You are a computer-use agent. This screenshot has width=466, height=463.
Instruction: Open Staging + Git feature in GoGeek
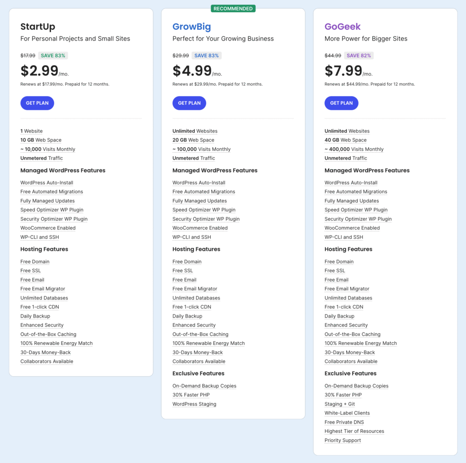tap(339, 404)
